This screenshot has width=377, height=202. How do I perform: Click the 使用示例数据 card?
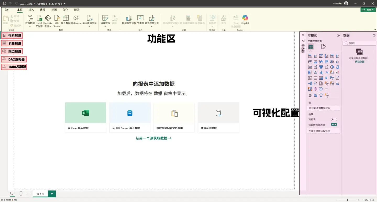[x=219, y=118]
